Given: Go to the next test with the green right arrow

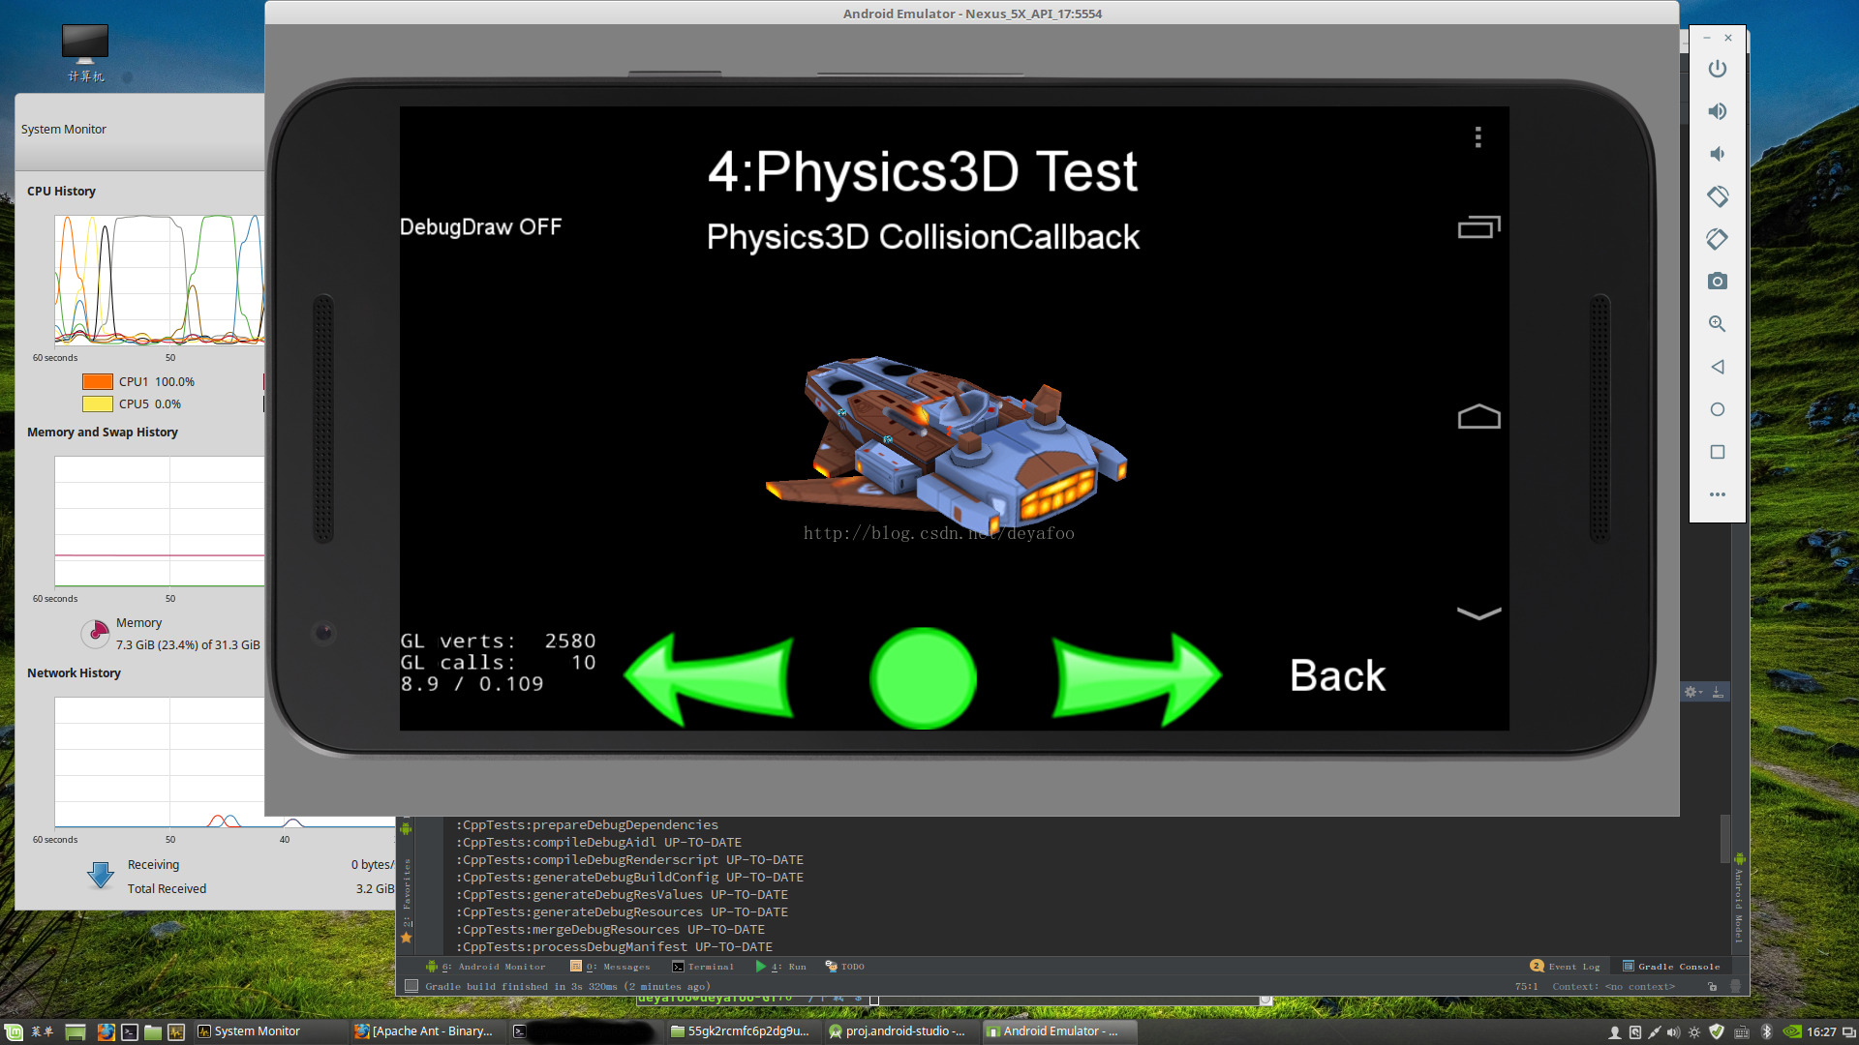Looking at the screenshot, I should tap(1137, 678).
